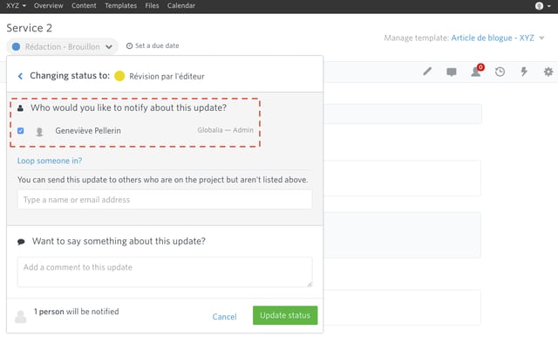Go back using the blue chevron arrow
558x337 pixels.
click(x=20, y=76)
